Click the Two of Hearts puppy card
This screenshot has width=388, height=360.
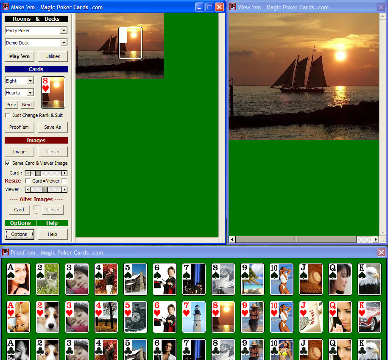pyautogui.click(x=47, y=317)
